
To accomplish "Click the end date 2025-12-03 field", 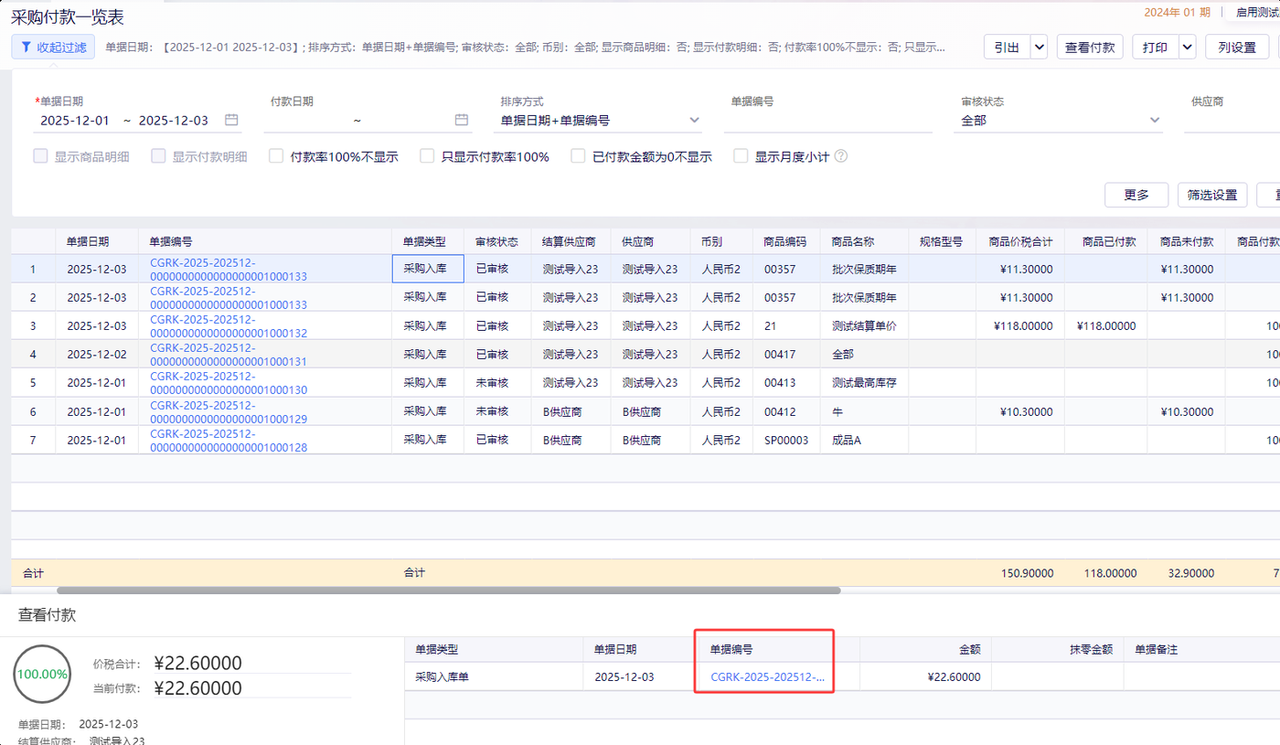I will click(174, 120).
